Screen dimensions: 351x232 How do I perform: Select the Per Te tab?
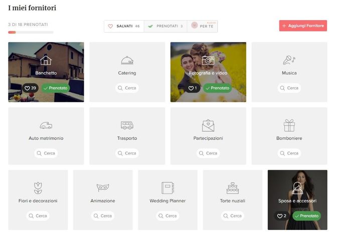(203, 26)
